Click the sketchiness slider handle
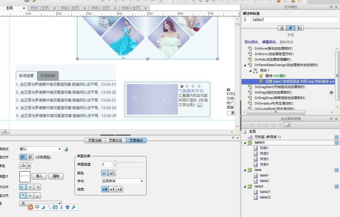This screenshot has height=217, width=340. point(115,163)
